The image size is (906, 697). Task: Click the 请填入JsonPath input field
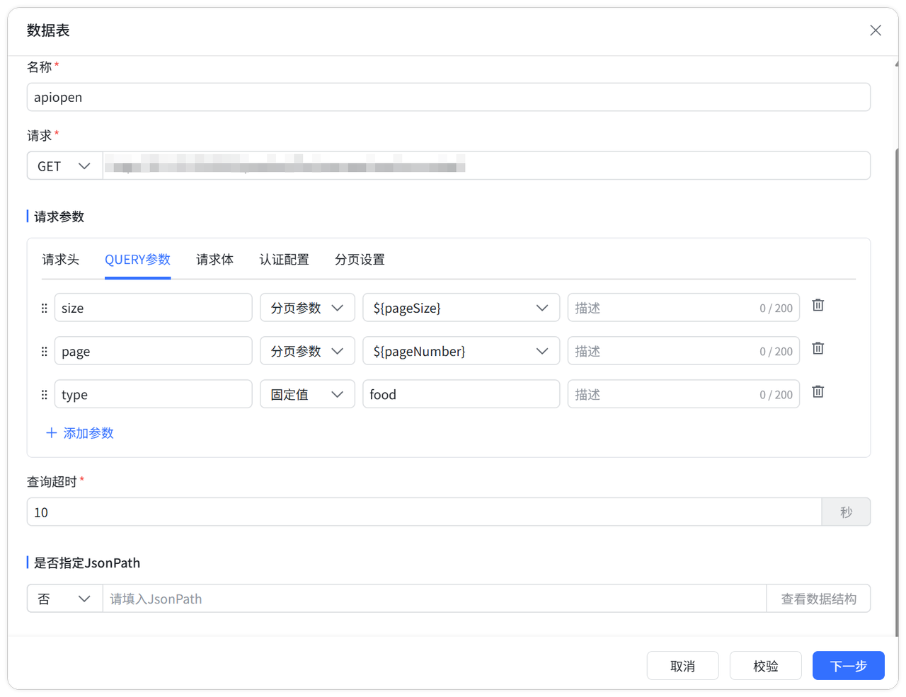(435, 599)
